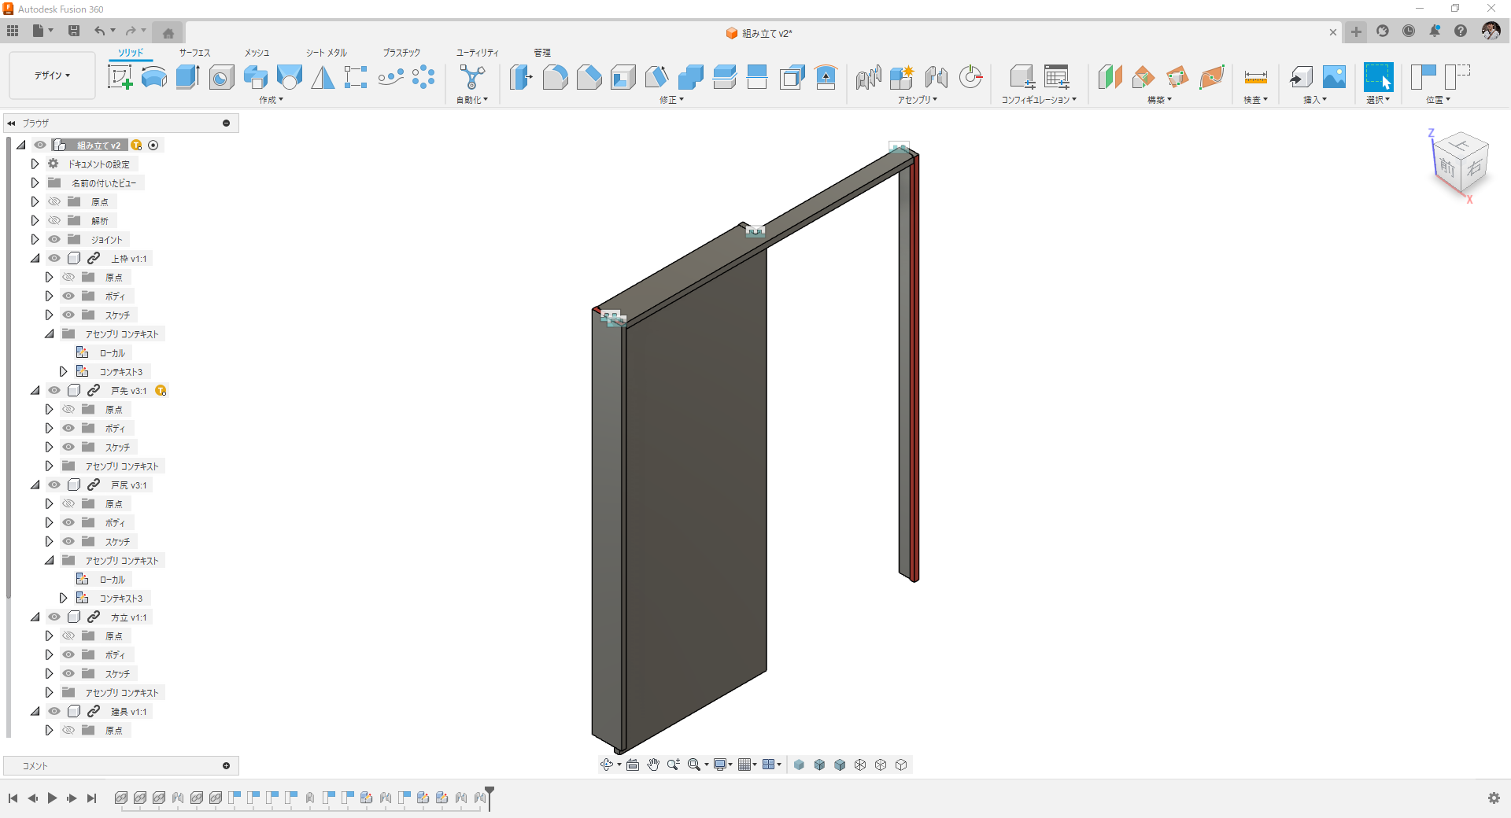The image size is (1511, 818).
Task: Click the ViewCube orientation cube
Action: tap(1460, 164)
